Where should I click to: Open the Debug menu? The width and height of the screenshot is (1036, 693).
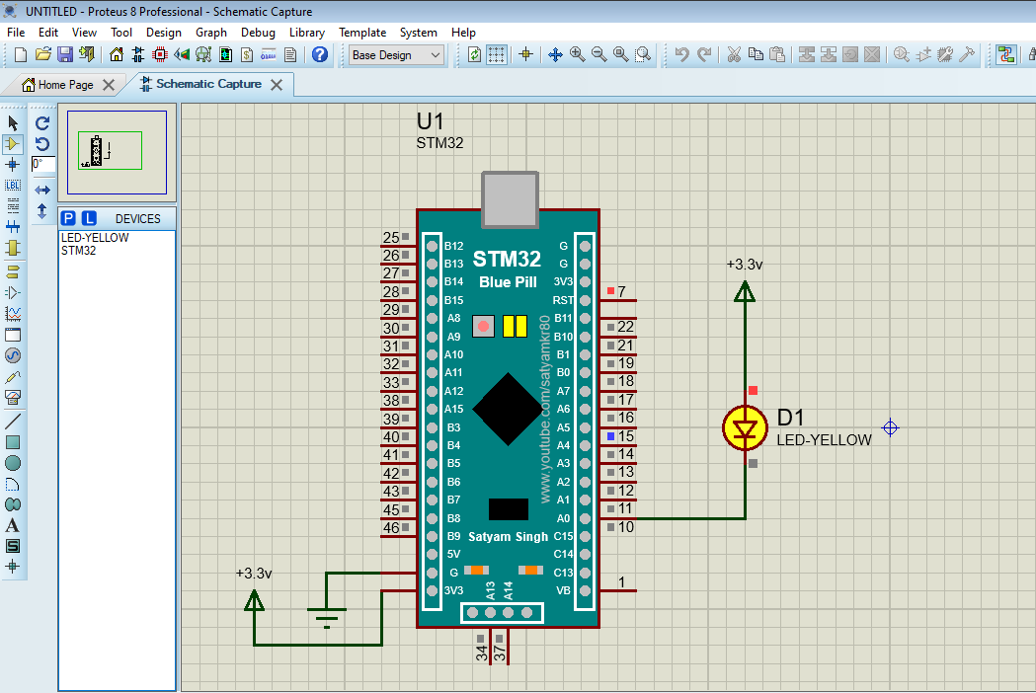tap(258, 33)
